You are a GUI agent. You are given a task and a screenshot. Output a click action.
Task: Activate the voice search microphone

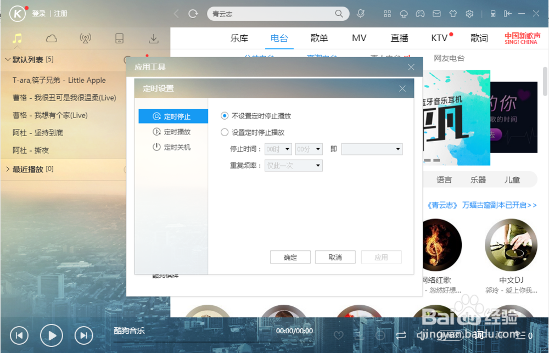pos(361,13)
